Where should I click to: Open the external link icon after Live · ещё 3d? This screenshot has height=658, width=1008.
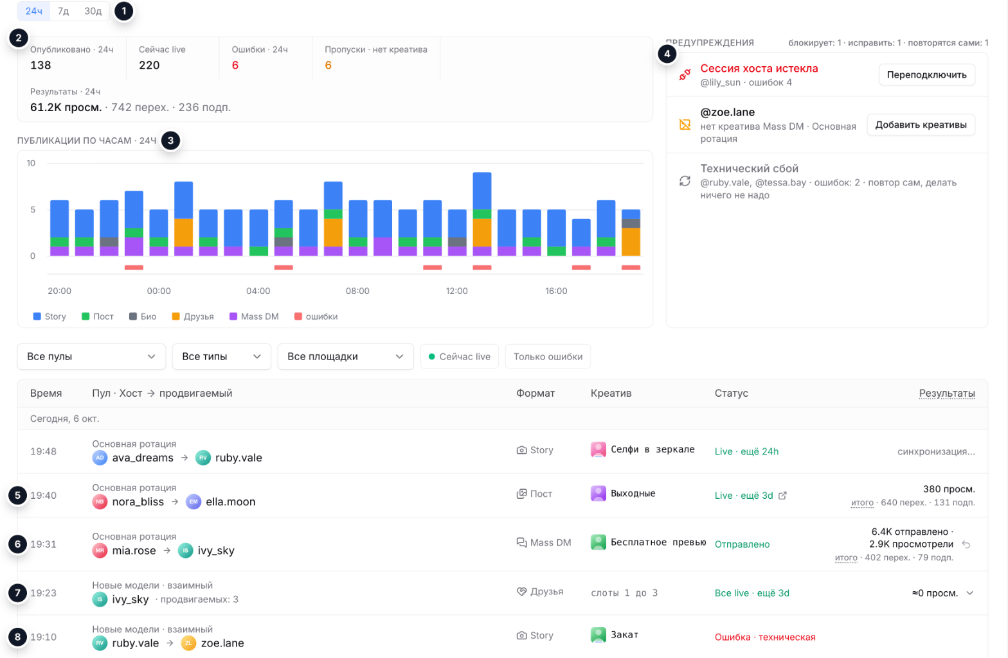[x=782, y=496]
